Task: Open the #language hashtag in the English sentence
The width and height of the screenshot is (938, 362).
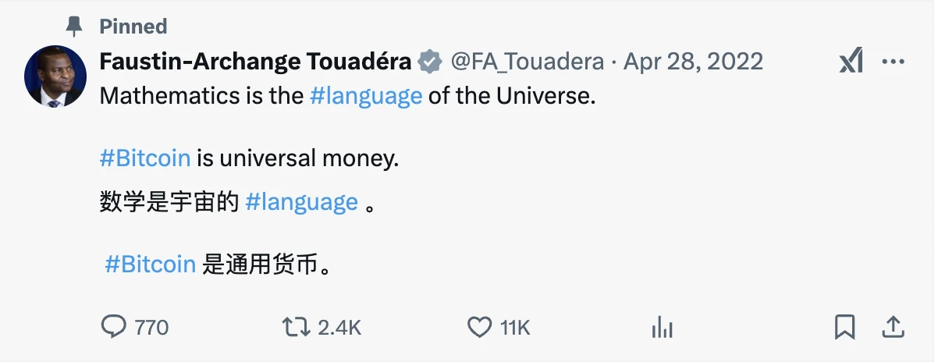Action: [366, 96]
